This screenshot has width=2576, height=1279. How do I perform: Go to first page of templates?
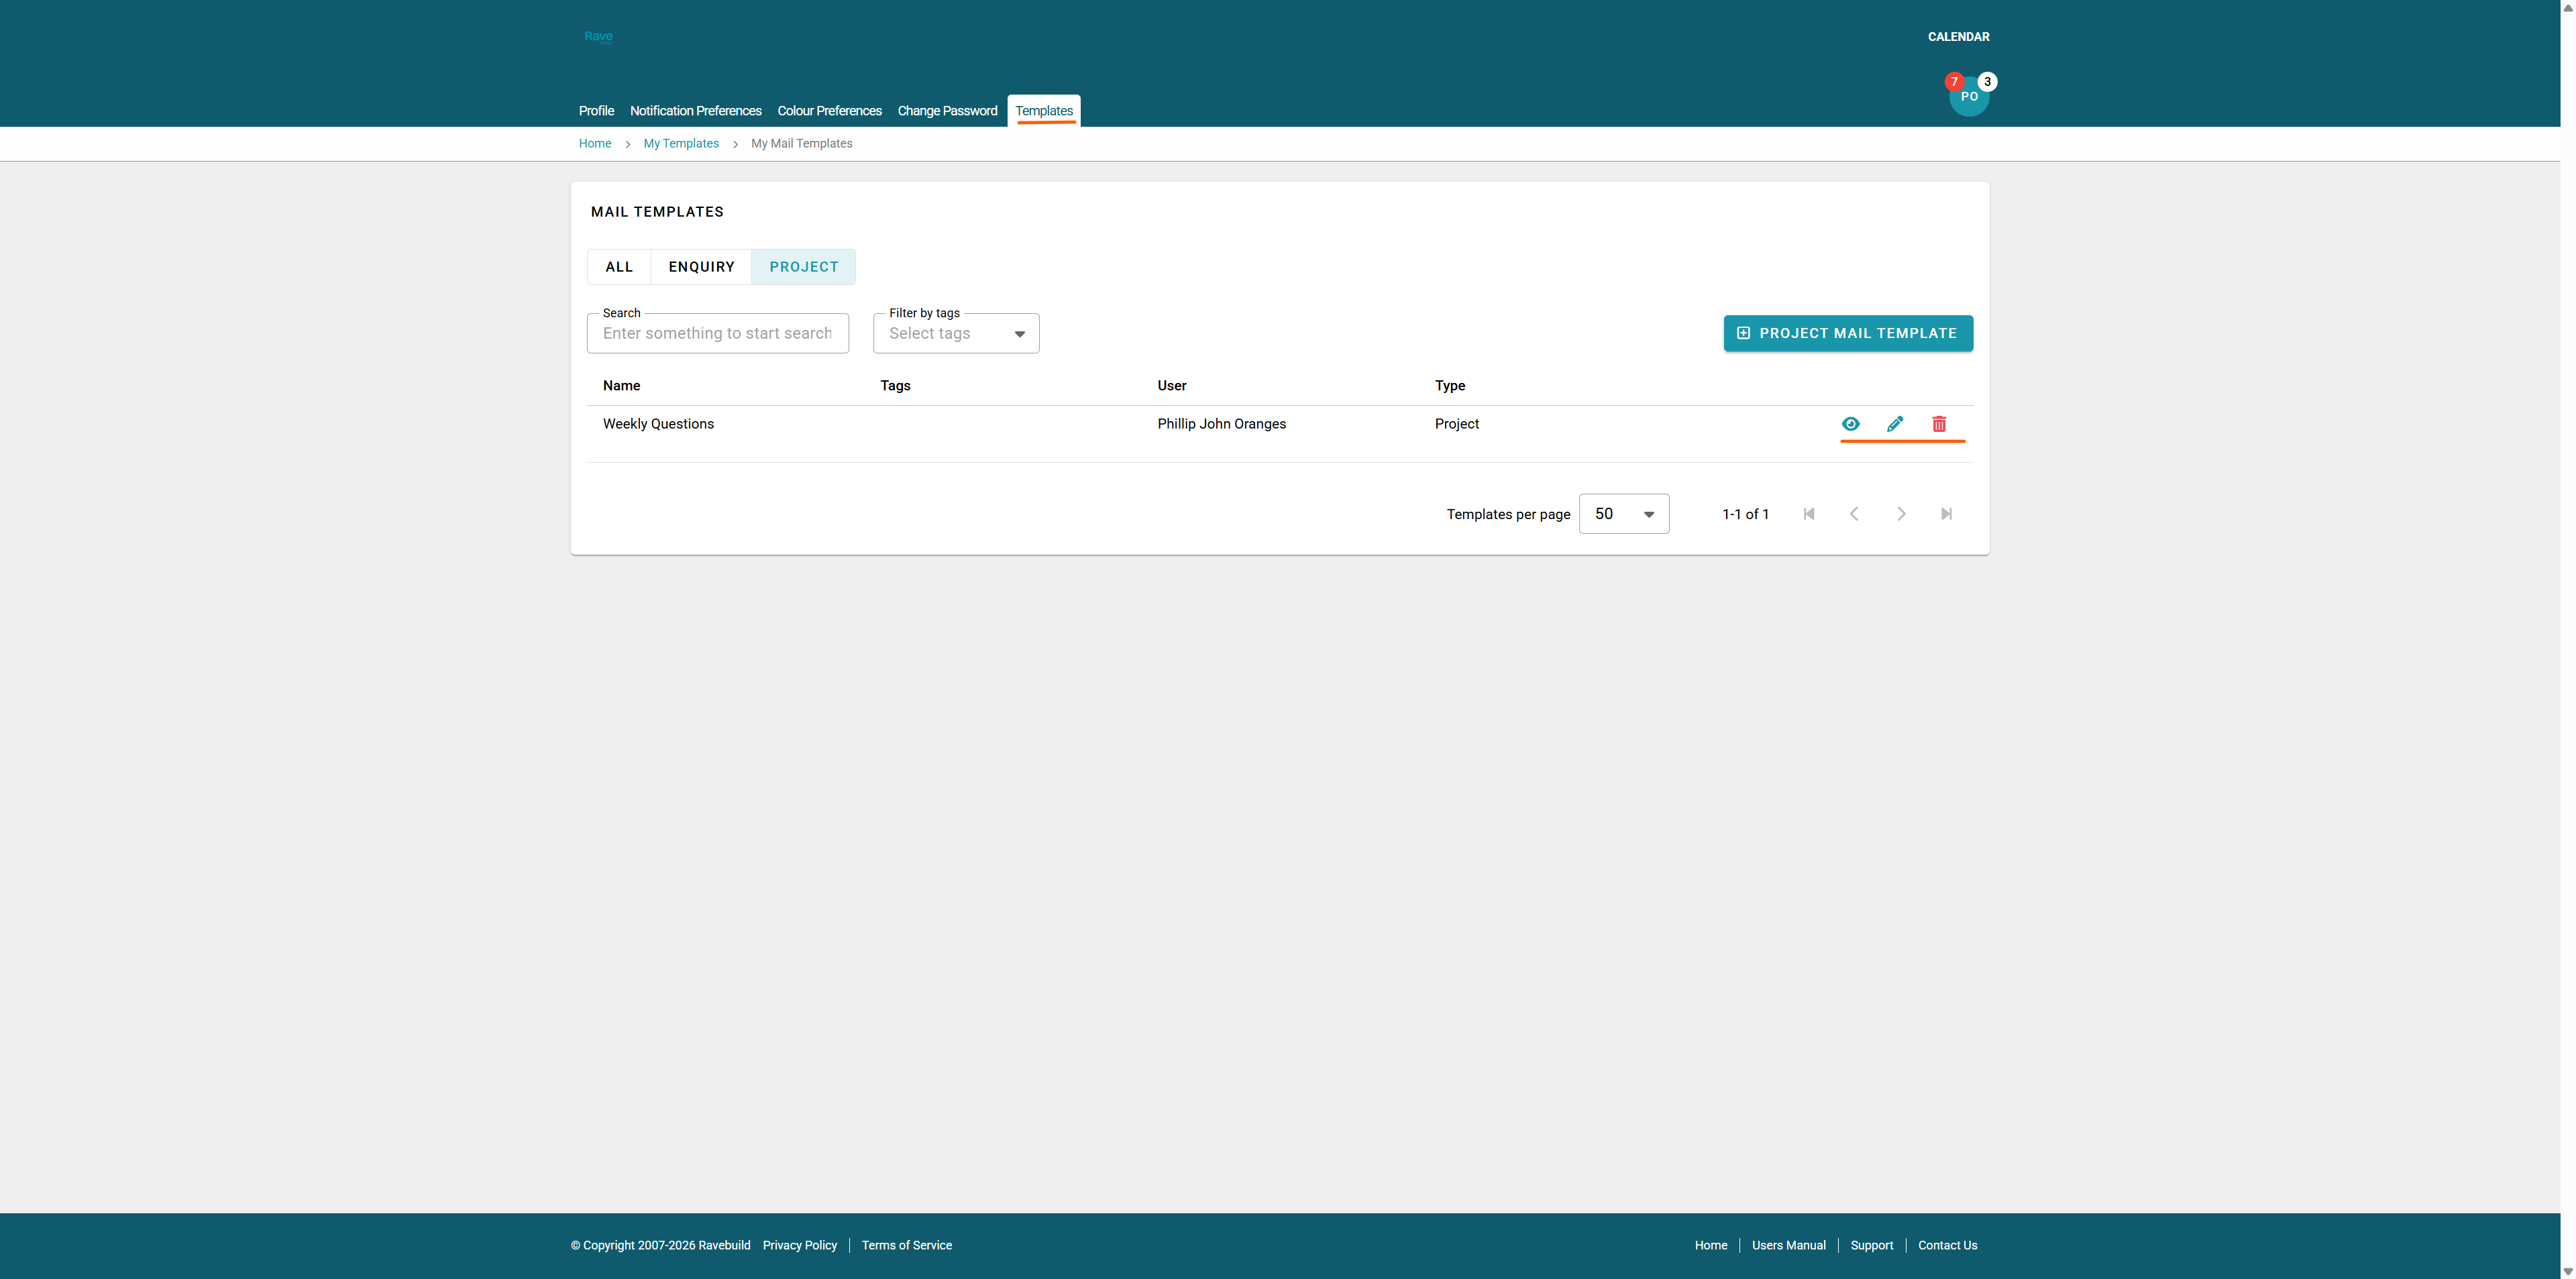(x=1808, y=514)
